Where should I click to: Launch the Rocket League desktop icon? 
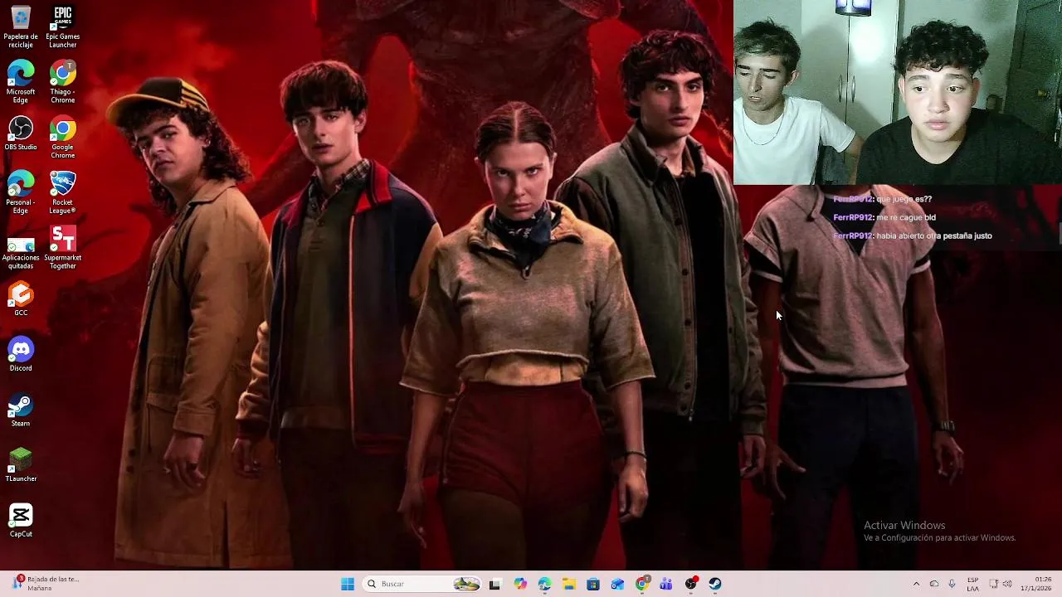click(x=63, y=192)
